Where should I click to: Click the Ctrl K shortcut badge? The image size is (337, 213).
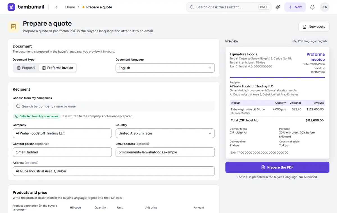coord(264,7)
